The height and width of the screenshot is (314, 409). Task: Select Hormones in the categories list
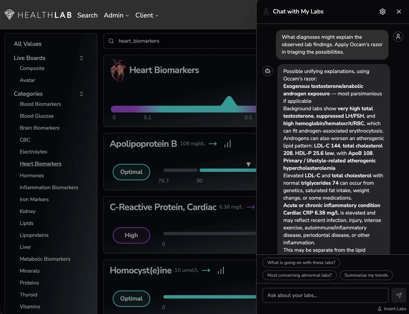click(32, 176)
